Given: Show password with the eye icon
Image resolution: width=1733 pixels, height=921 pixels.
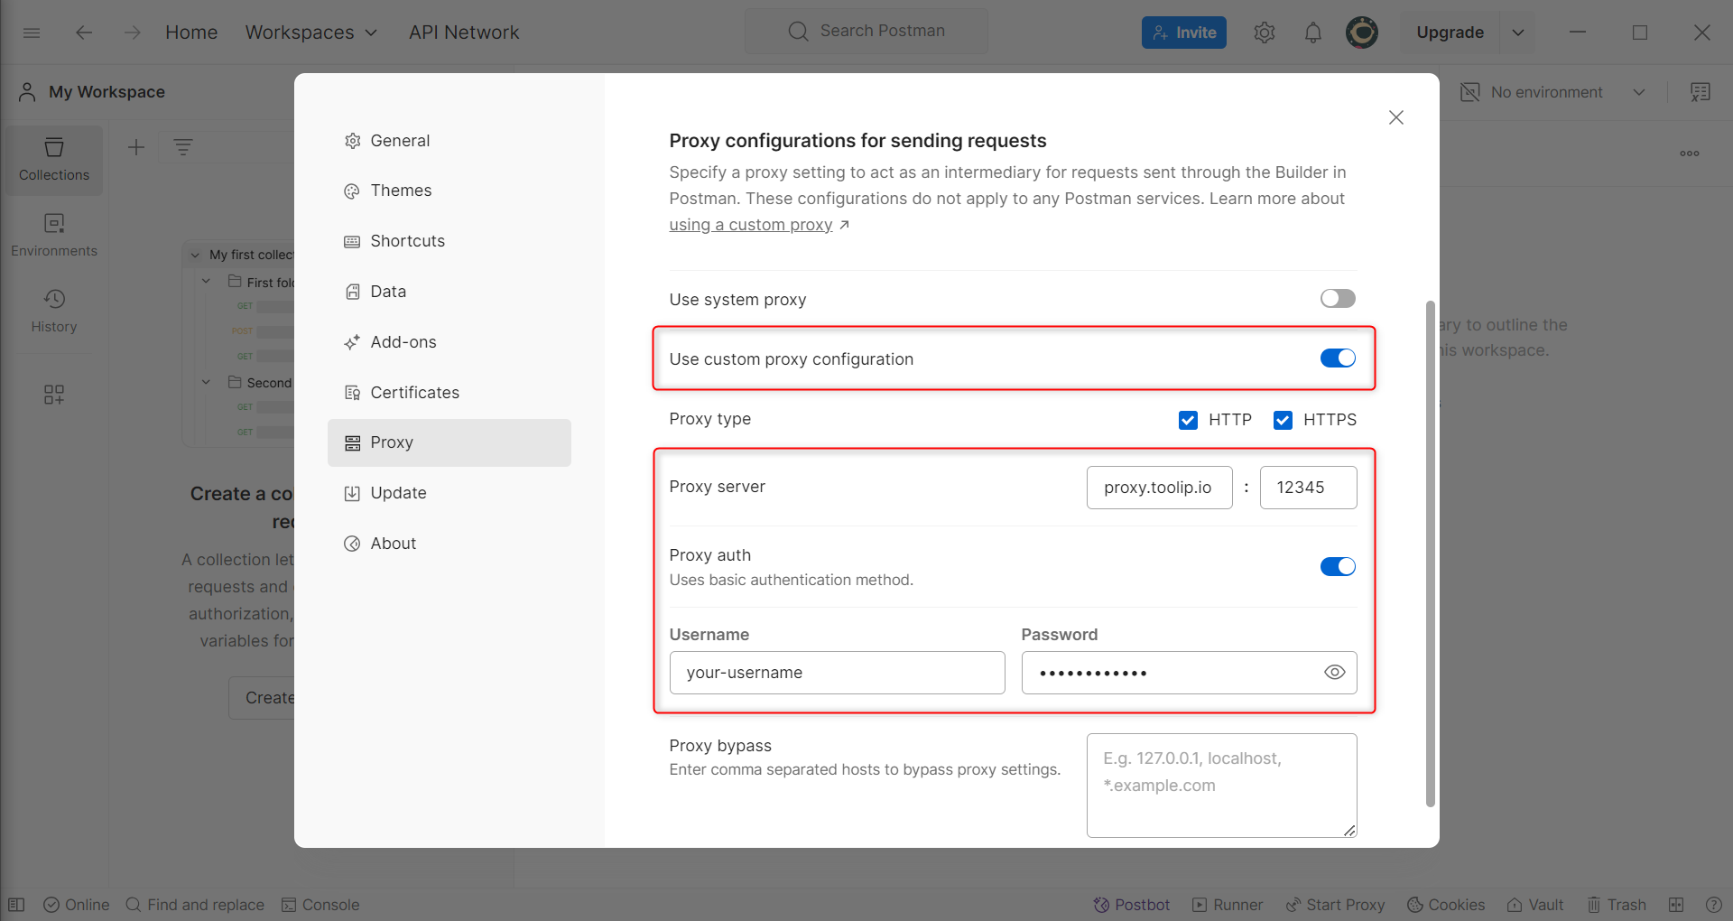Looking at the screenshot, I should (1334, 673).
